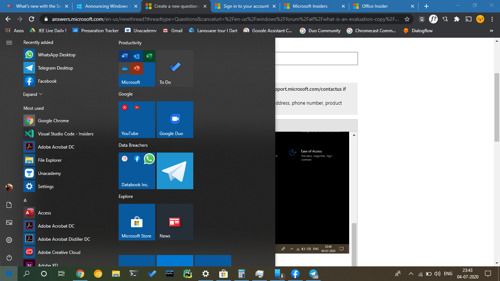Reload the page in Chrome
This screenshot has height=281, width=500.
point(31,19)
